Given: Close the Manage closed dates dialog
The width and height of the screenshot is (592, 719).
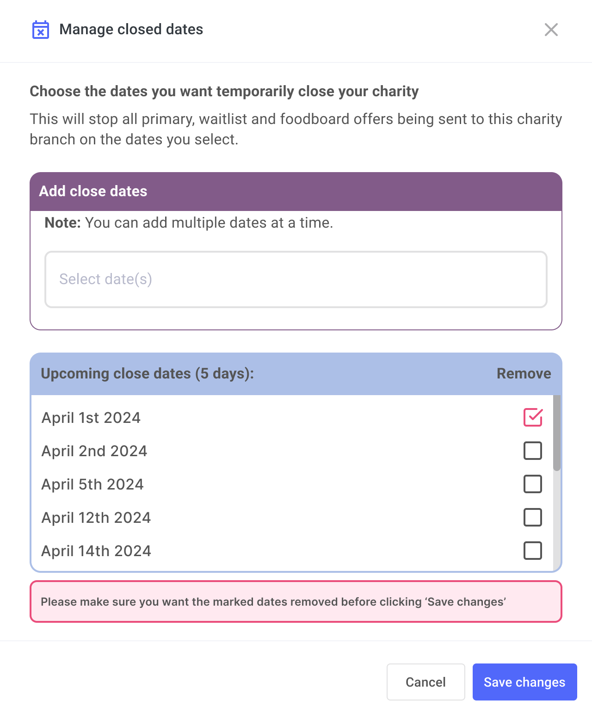Looking at the screenshot, I should (551, 30).
